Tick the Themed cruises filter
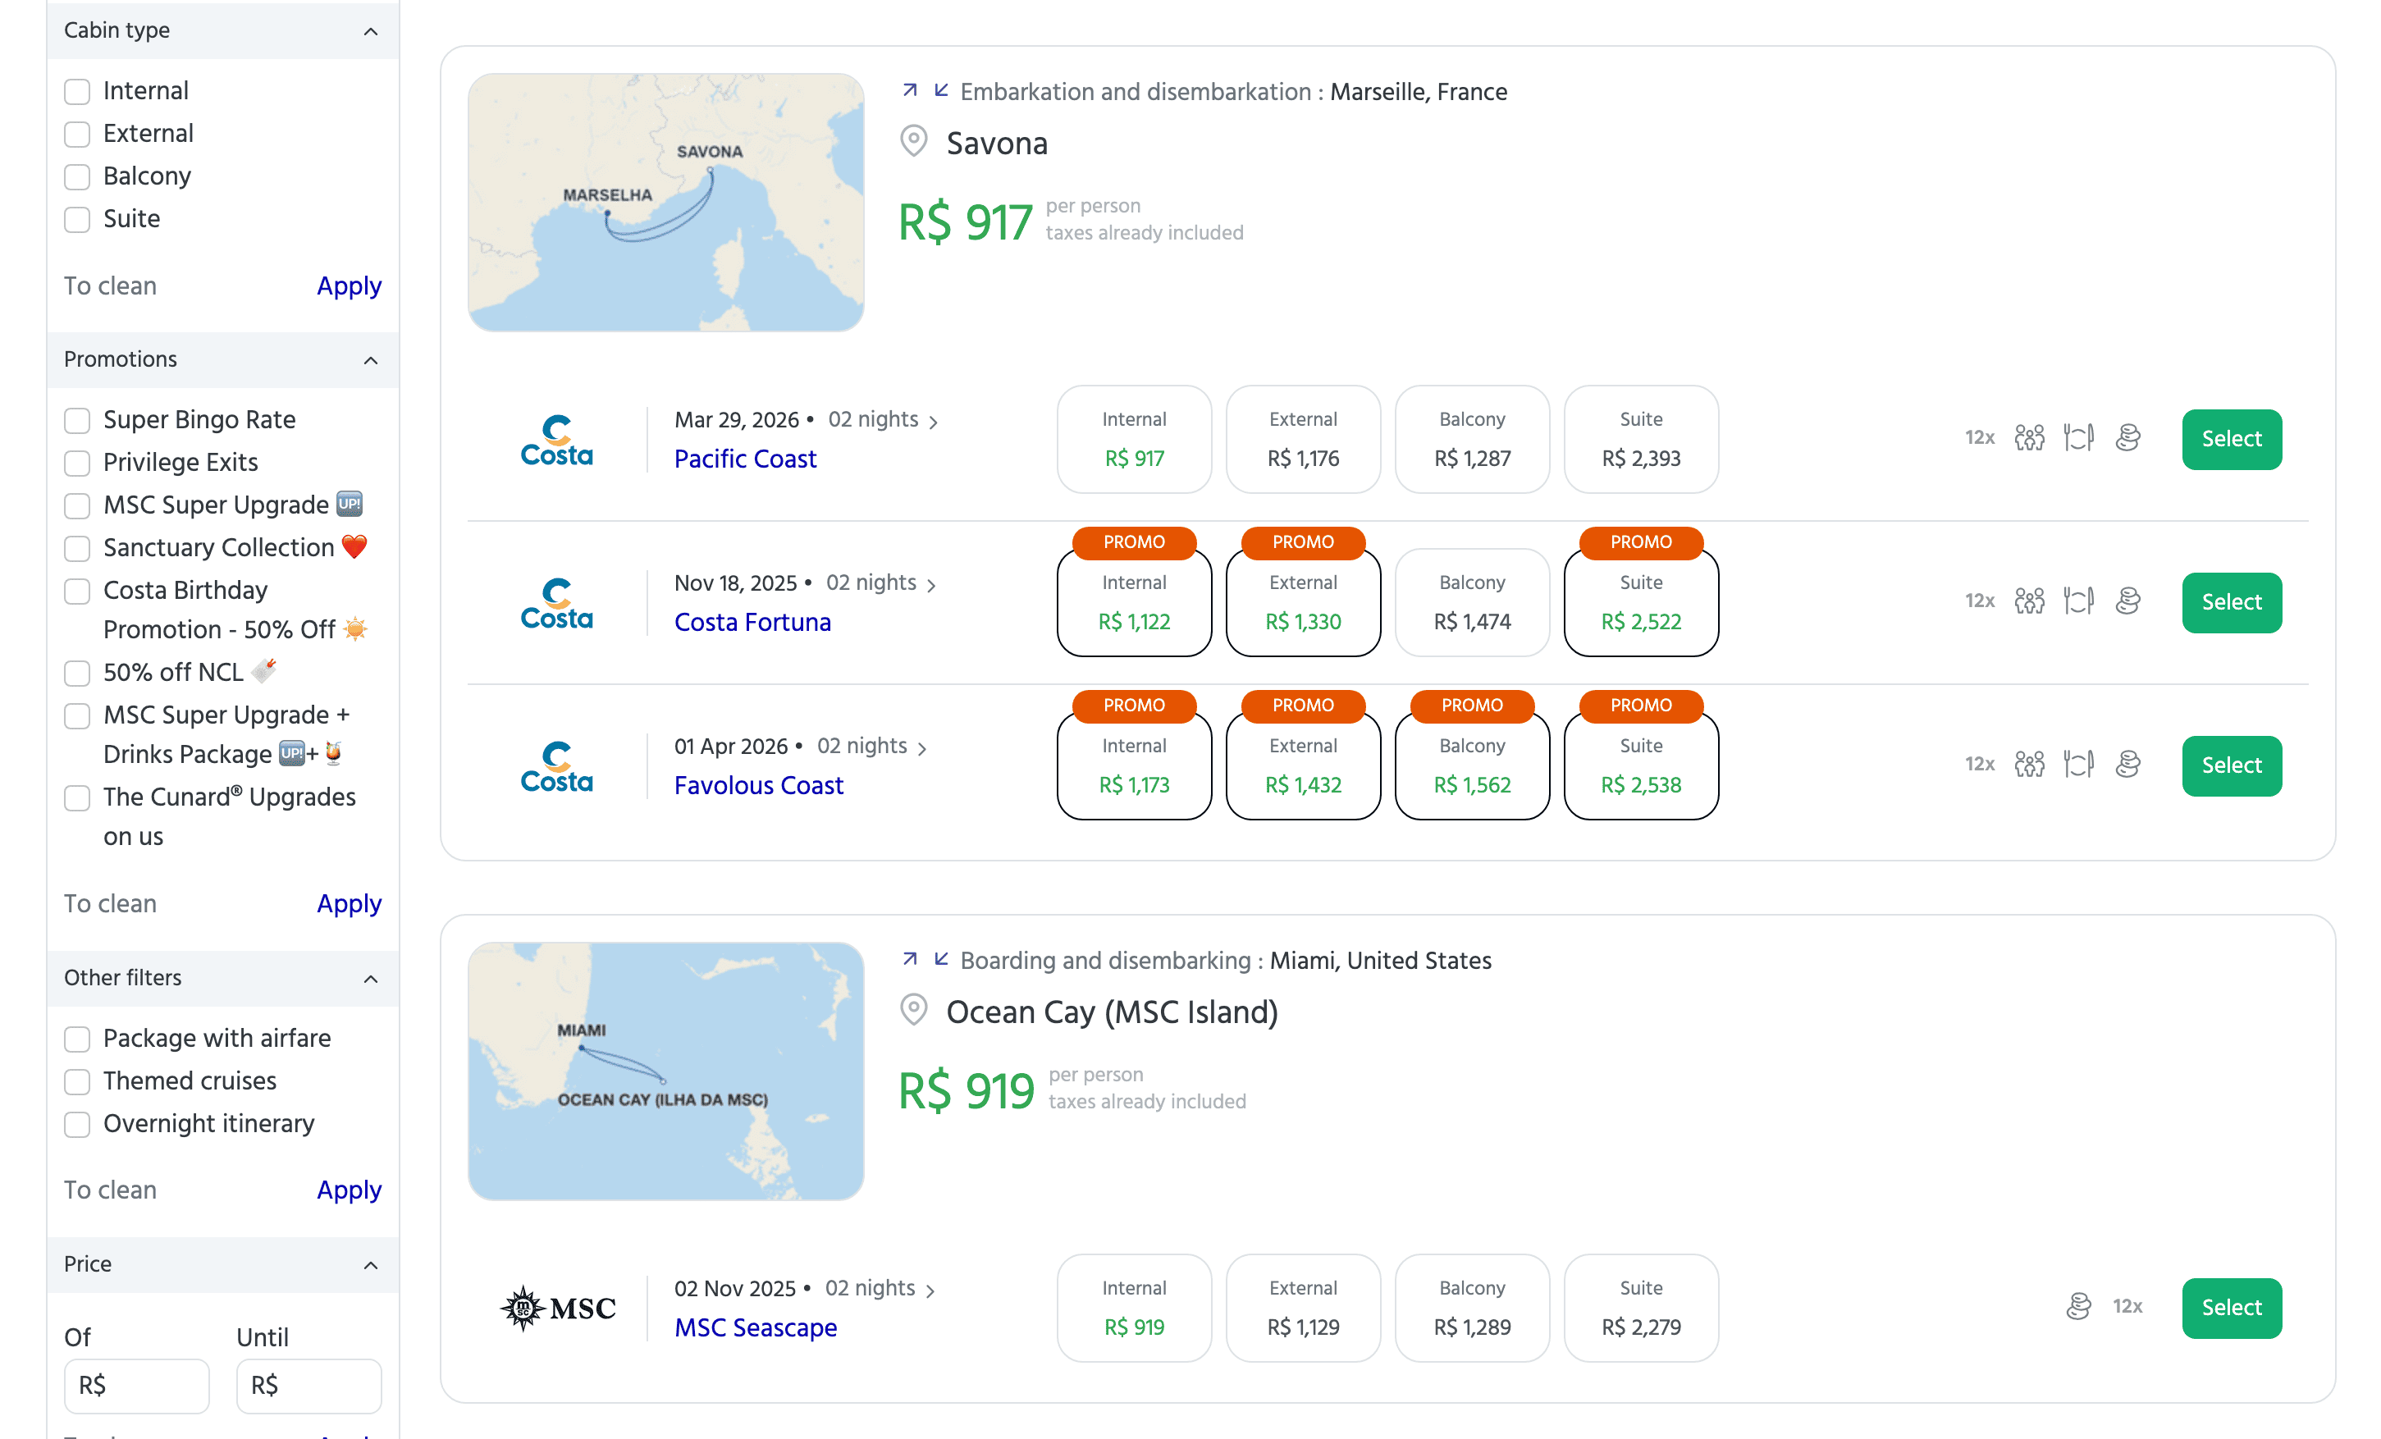 (77, 1081)
